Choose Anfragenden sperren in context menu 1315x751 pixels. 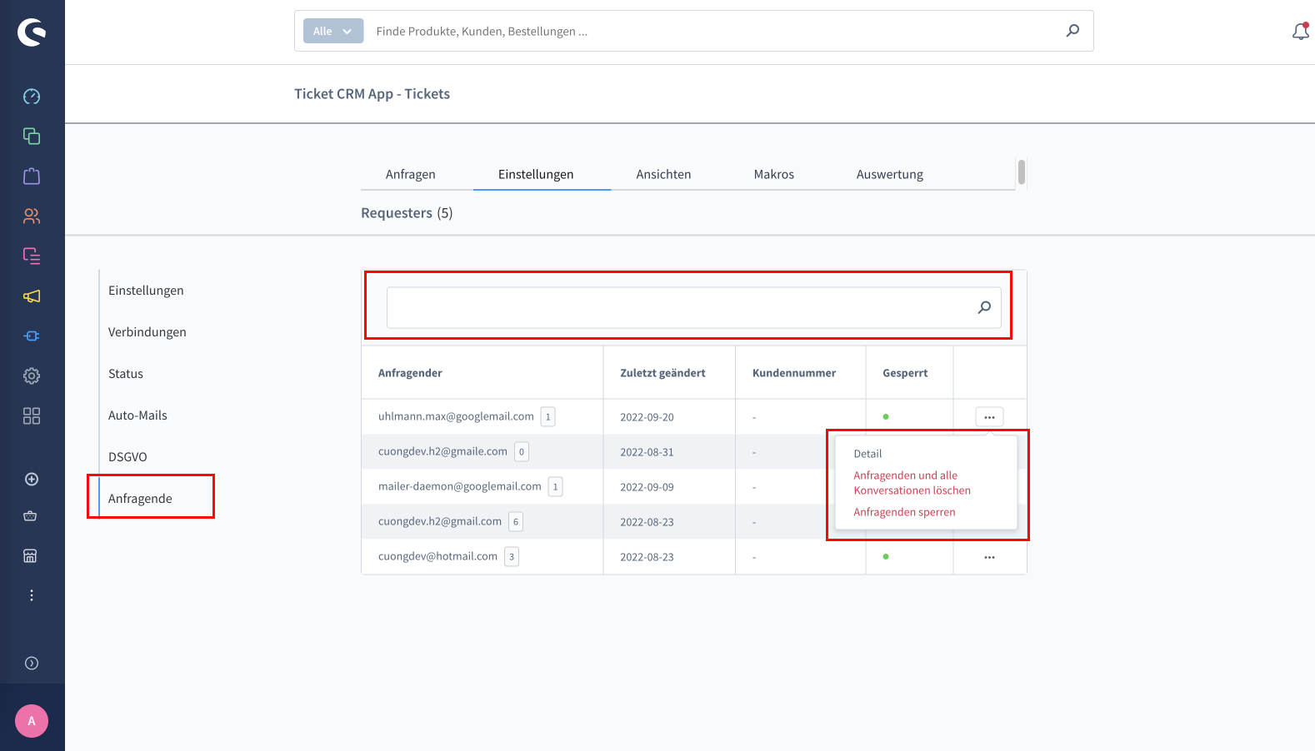click(x=904, y=512)
